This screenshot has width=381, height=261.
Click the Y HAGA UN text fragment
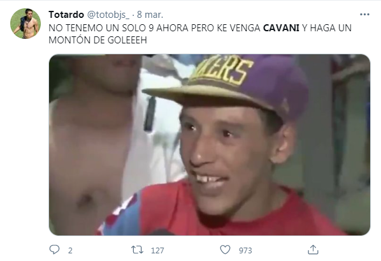point(327,28)
